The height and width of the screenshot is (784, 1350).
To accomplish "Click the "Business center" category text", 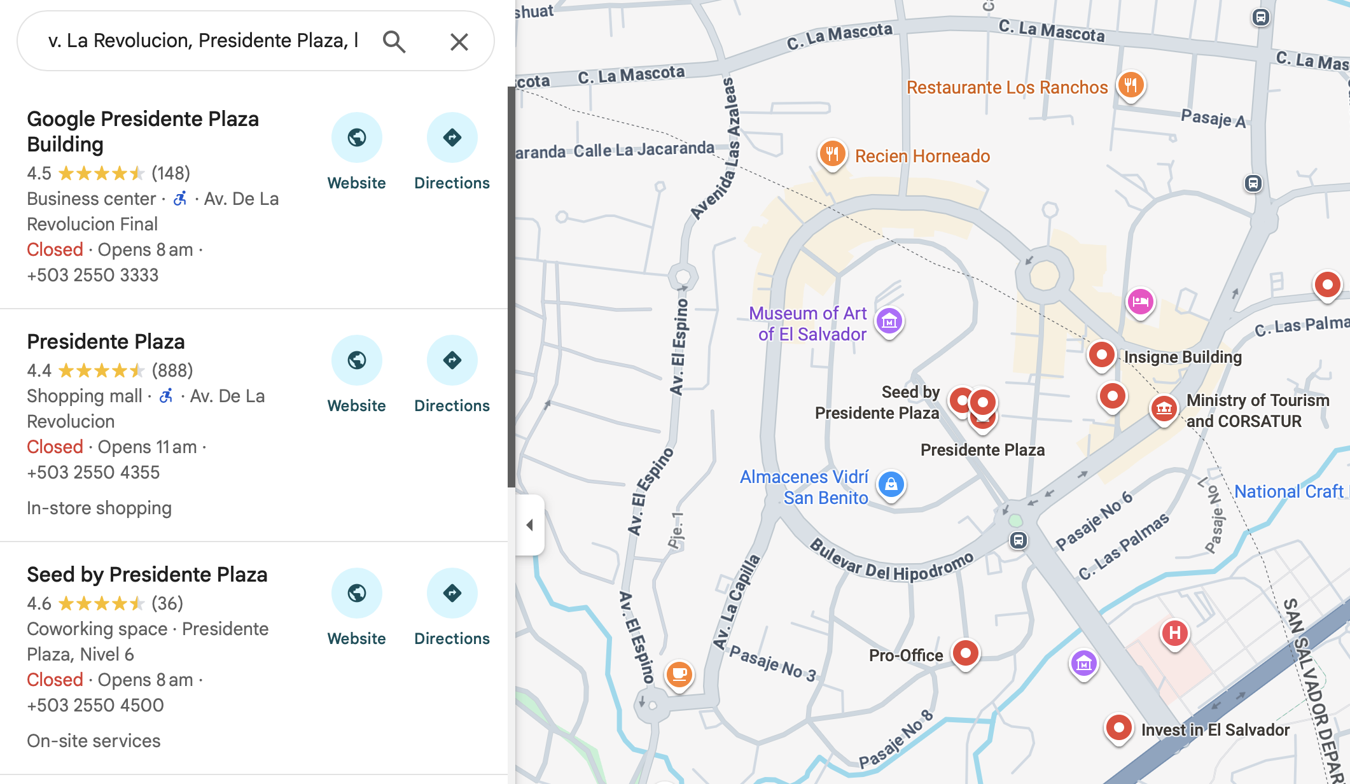I will (x=92, y=199).
